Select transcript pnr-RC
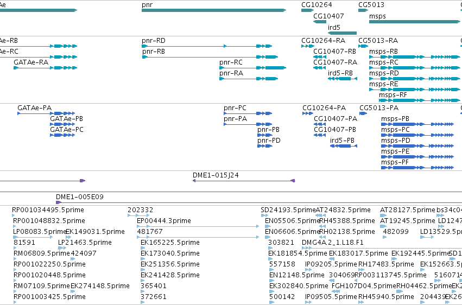This screenshot has height=305, width=462. coord(253,68)
